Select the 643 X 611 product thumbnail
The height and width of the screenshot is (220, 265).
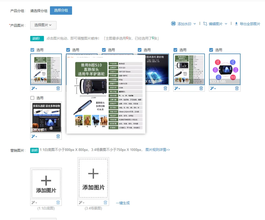(x=46, y=69)
